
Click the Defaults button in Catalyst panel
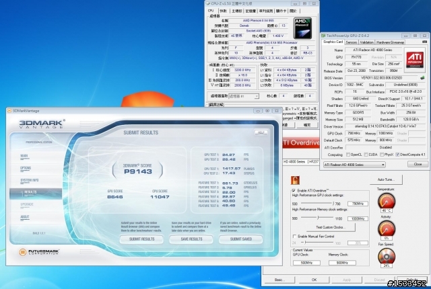pos(411,280)
